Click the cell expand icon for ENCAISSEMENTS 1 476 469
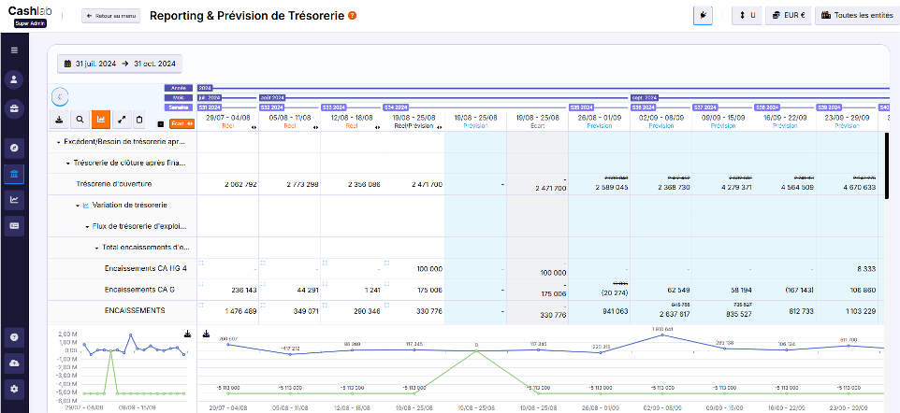 [201, 304]
